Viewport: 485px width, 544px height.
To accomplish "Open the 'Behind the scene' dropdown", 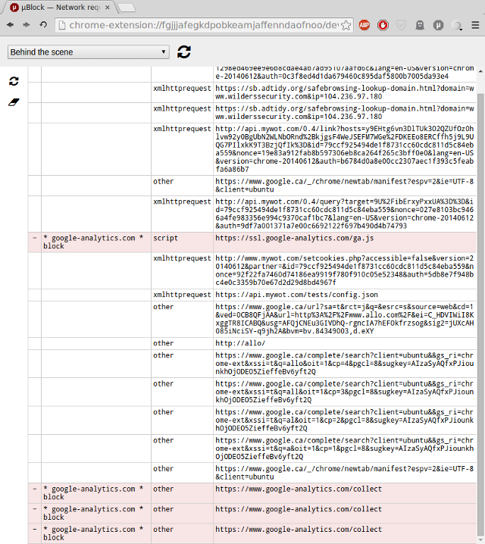I will pyautogui.click(x=89, y=52).
